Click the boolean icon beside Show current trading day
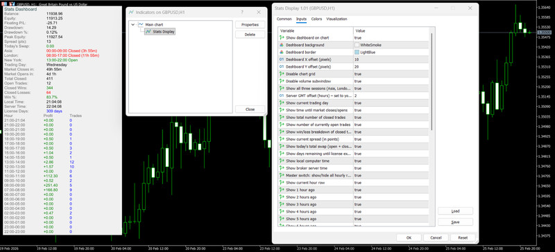The width and height of the screenshot is (555, 252). pyautogui.click(x=282, y=103)
